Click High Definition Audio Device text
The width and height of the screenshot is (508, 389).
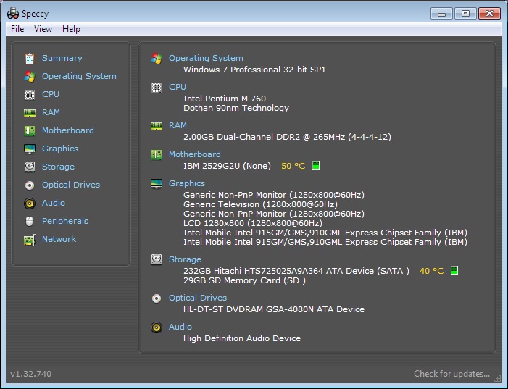click(242, 338)
